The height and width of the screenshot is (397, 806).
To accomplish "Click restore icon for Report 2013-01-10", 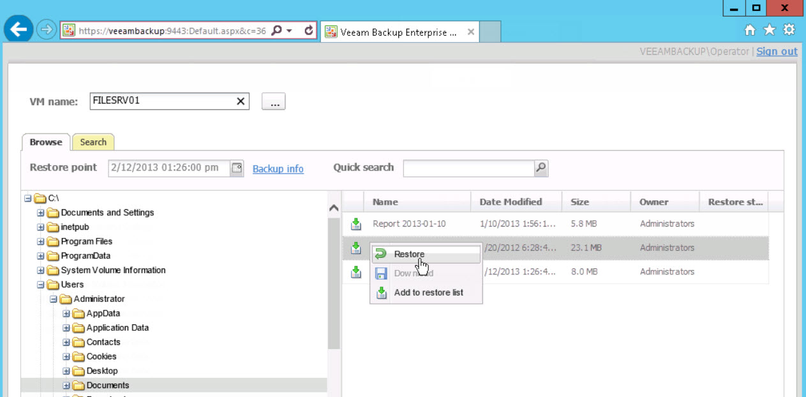I will 356,224.
